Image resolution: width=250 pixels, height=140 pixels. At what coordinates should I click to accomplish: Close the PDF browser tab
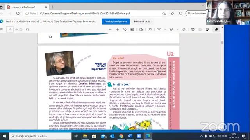click(46, 7)
